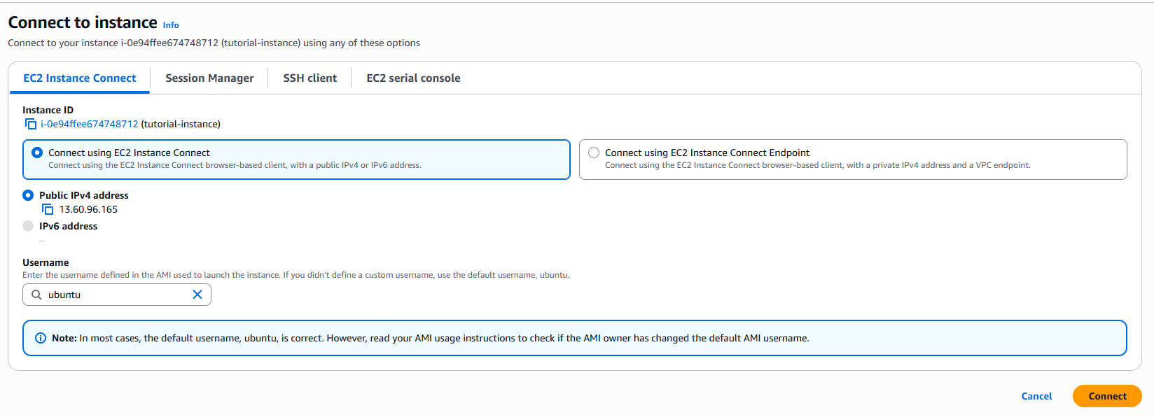Select Connect using EC2 Instance Connect Endpoint option

[x=594, y=153]
